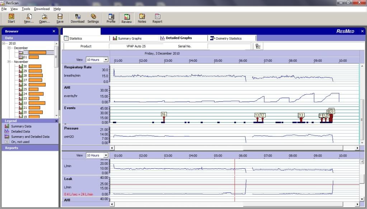Select November 30 data icon in browser
Image resolution: width=367 pixels, height=209 pixels.
21,66
